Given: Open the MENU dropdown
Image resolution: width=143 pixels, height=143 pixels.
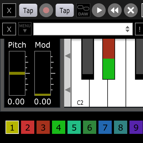Looking at the screenshot, I should click(x=25, y=29).
